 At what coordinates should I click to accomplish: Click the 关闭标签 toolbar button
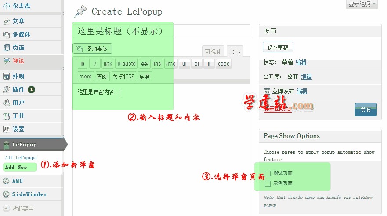click(x=123, y=77)
